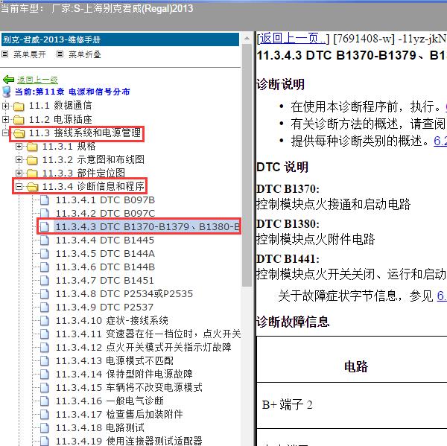Expand the 11.2 电源插座 node

(x=5, y=119)
